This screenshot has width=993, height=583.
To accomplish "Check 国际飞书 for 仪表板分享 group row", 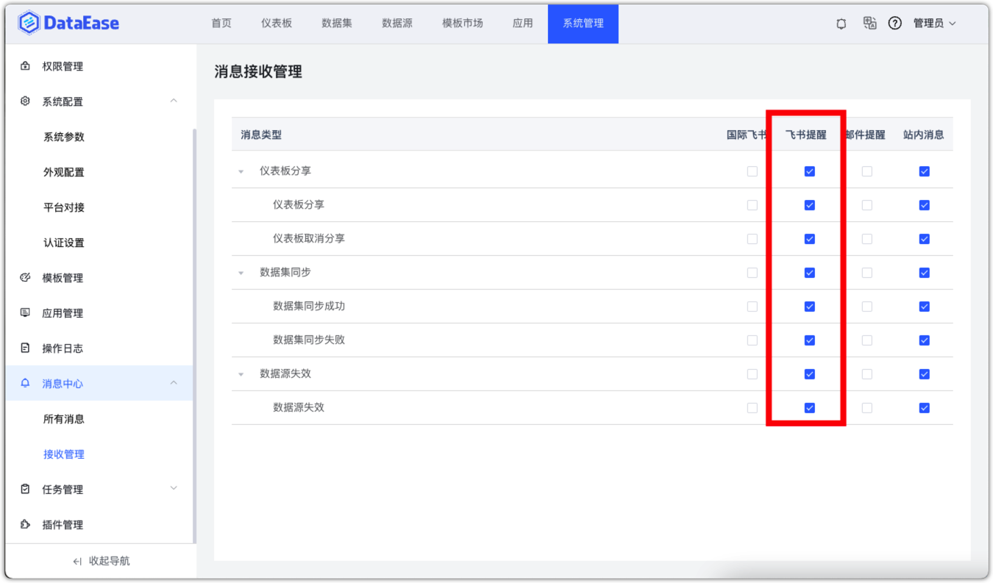I will point(752,171).
